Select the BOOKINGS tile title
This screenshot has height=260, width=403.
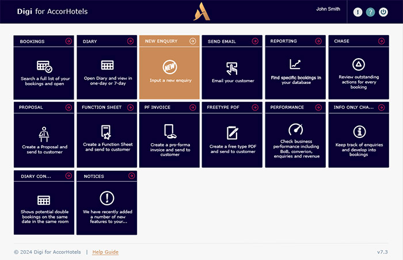pyautogui.click(x=32, y=41)
